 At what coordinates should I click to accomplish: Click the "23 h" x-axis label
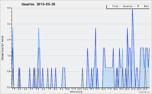click(145, 89)
